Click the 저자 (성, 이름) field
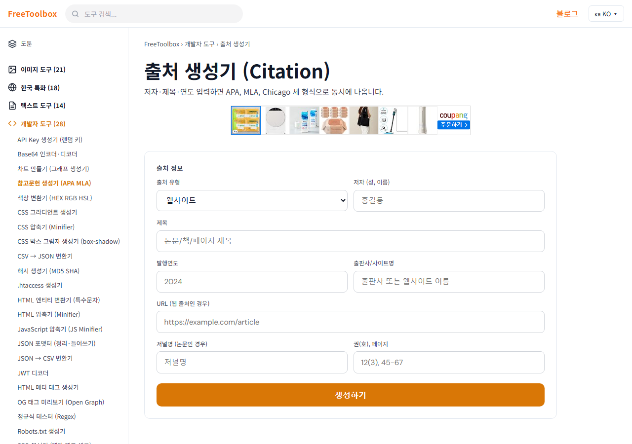 (449, 201)
